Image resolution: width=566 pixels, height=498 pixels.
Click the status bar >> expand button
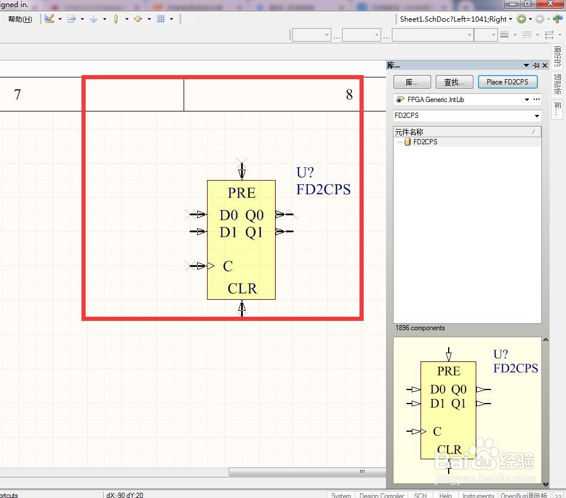coord(558,494)
